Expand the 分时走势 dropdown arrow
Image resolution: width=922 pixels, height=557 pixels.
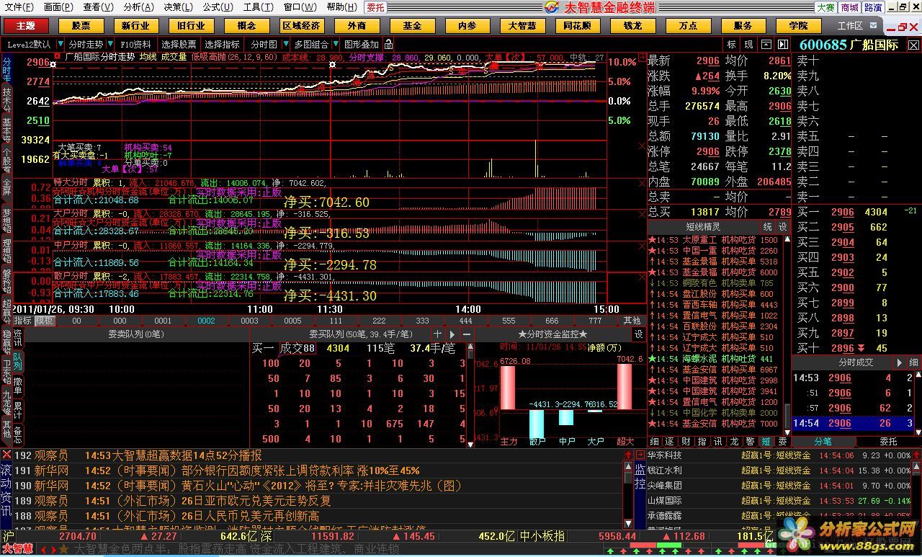(x=109, y=45)
